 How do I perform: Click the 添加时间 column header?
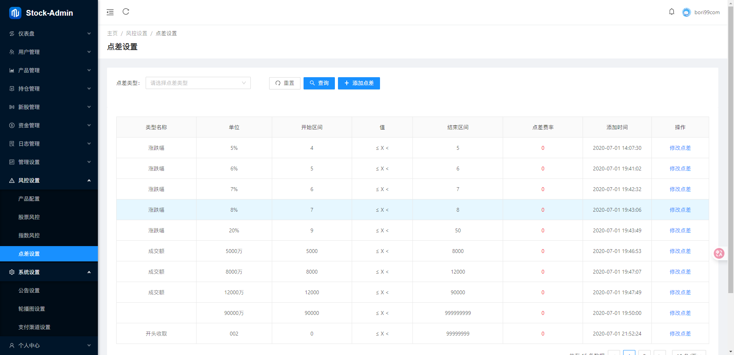(617, 127)
